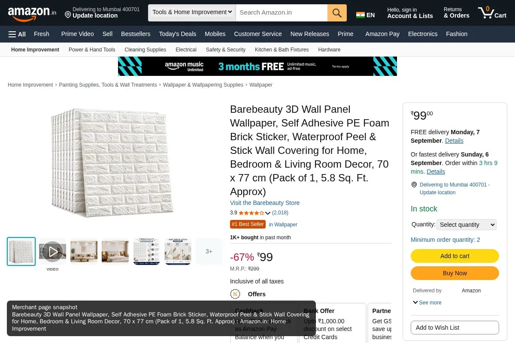
Task: Open Today's Deals in navigation bar
Action: click(x=177, y=34)
